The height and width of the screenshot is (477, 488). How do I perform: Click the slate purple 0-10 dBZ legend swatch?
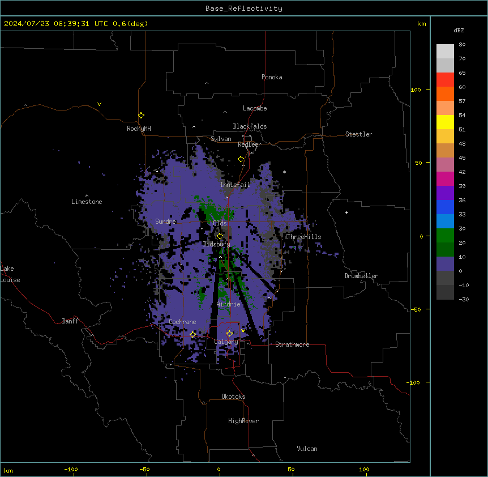pyautogui.click(x=445, y=264)
